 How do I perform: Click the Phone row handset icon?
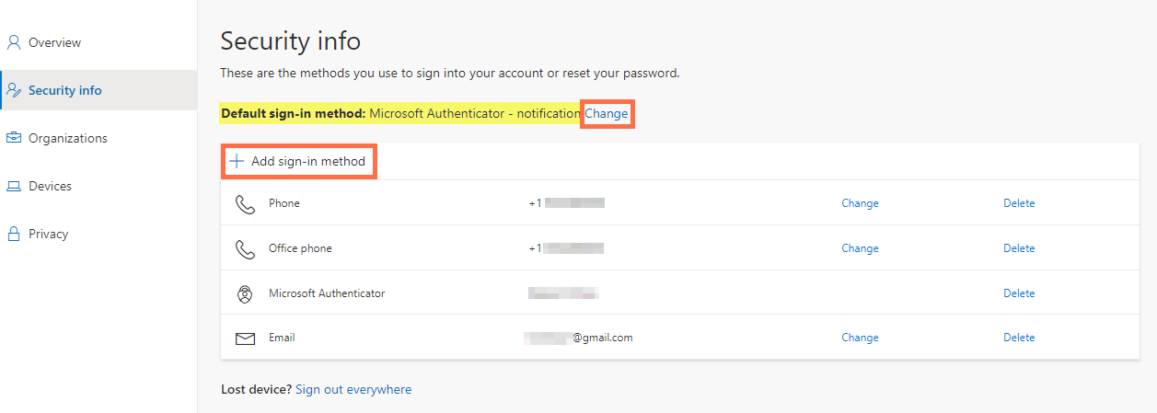pyautogui.click(x=245, y=203)
